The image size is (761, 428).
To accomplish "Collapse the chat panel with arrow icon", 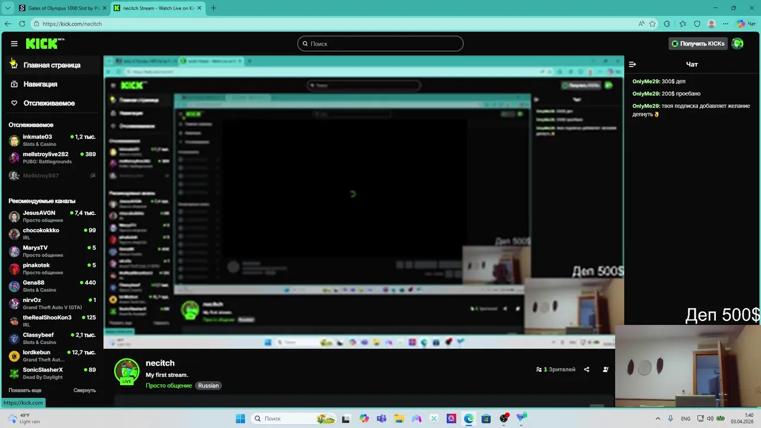I will coord(633,64).
